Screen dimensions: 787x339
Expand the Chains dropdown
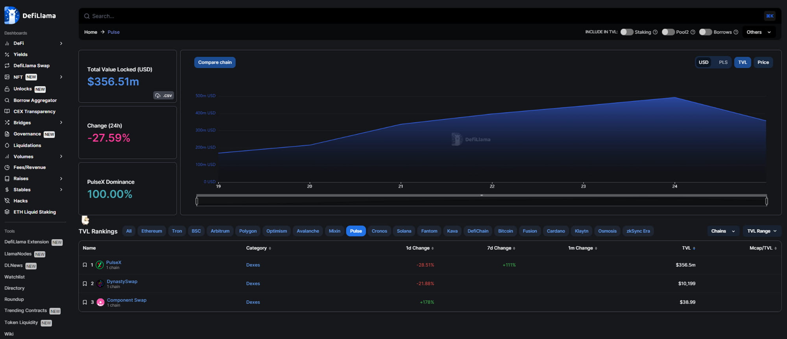point(723,231)
